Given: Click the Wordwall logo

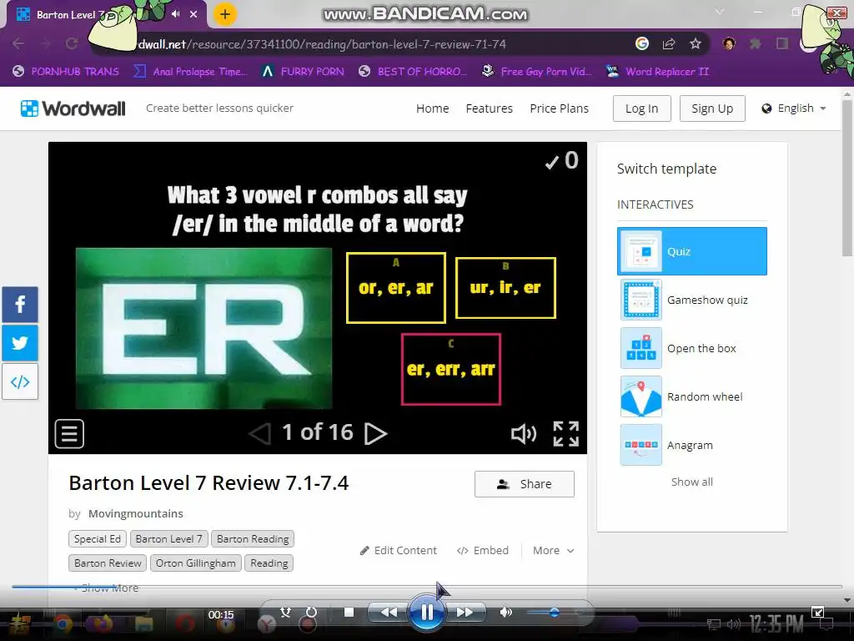Looking at the screenshot, I should pos(73,109).
